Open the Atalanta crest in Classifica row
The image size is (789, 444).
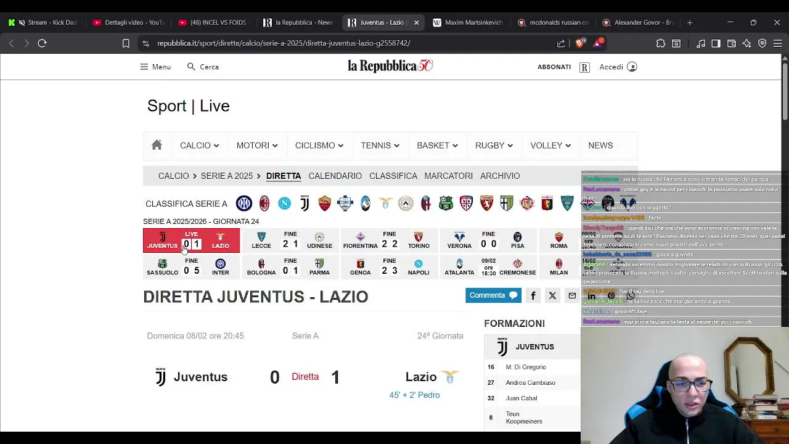coord(366,203)
